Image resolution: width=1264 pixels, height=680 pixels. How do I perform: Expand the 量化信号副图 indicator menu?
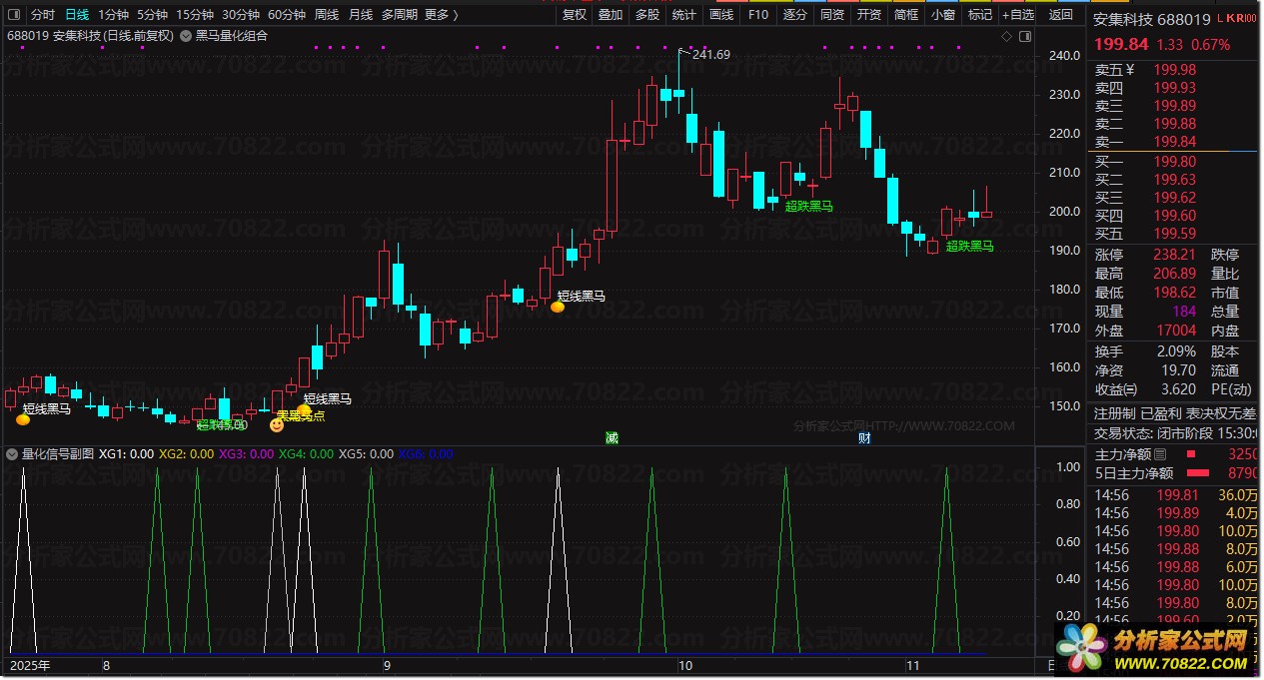coord(12,453)
